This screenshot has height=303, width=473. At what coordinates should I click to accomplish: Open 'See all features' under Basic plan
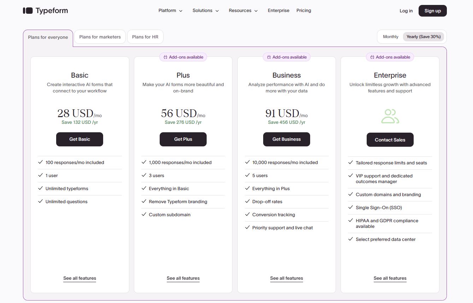(79, 278)
